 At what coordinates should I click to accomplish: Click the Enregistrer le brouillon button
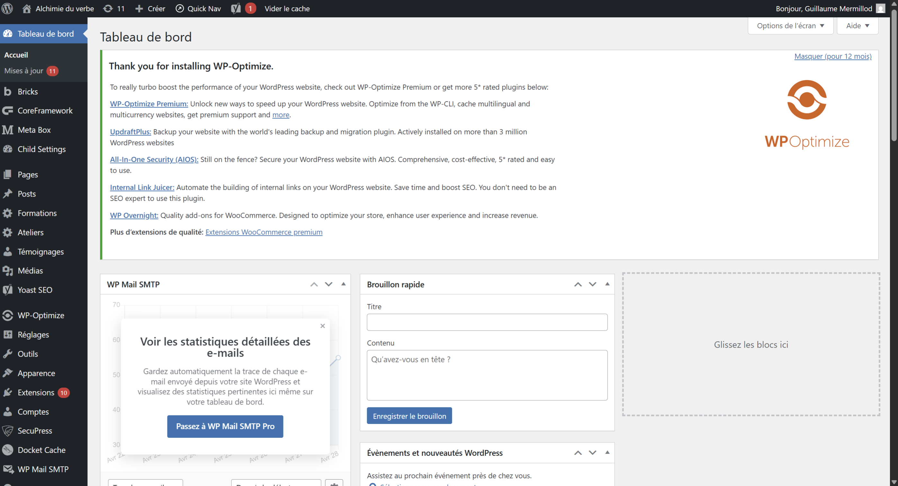(409, 416)
